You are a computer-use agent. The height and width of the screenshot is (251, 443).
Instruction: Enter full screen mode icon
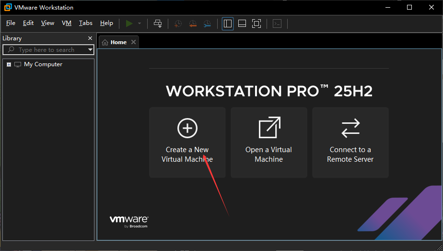[256, 24]
